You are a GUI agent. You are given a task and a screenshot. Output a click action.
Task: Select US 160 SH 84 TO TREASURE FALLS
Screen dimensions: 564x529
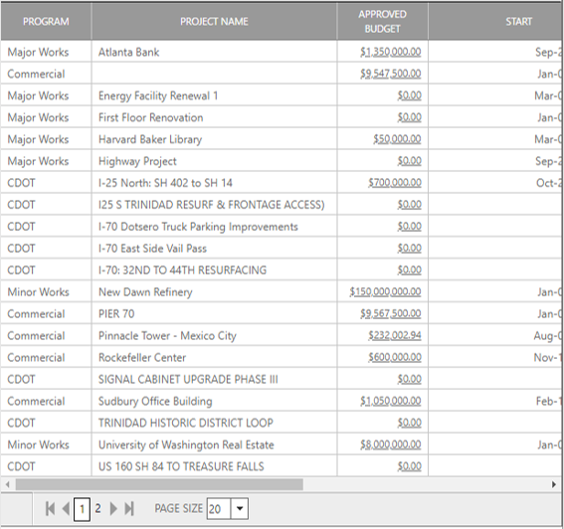coord(181,466)
